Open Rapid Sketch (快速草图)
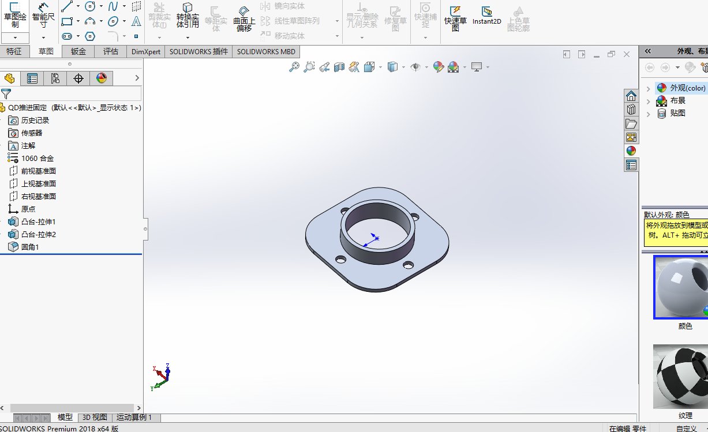708x432 pixels. 455,17
